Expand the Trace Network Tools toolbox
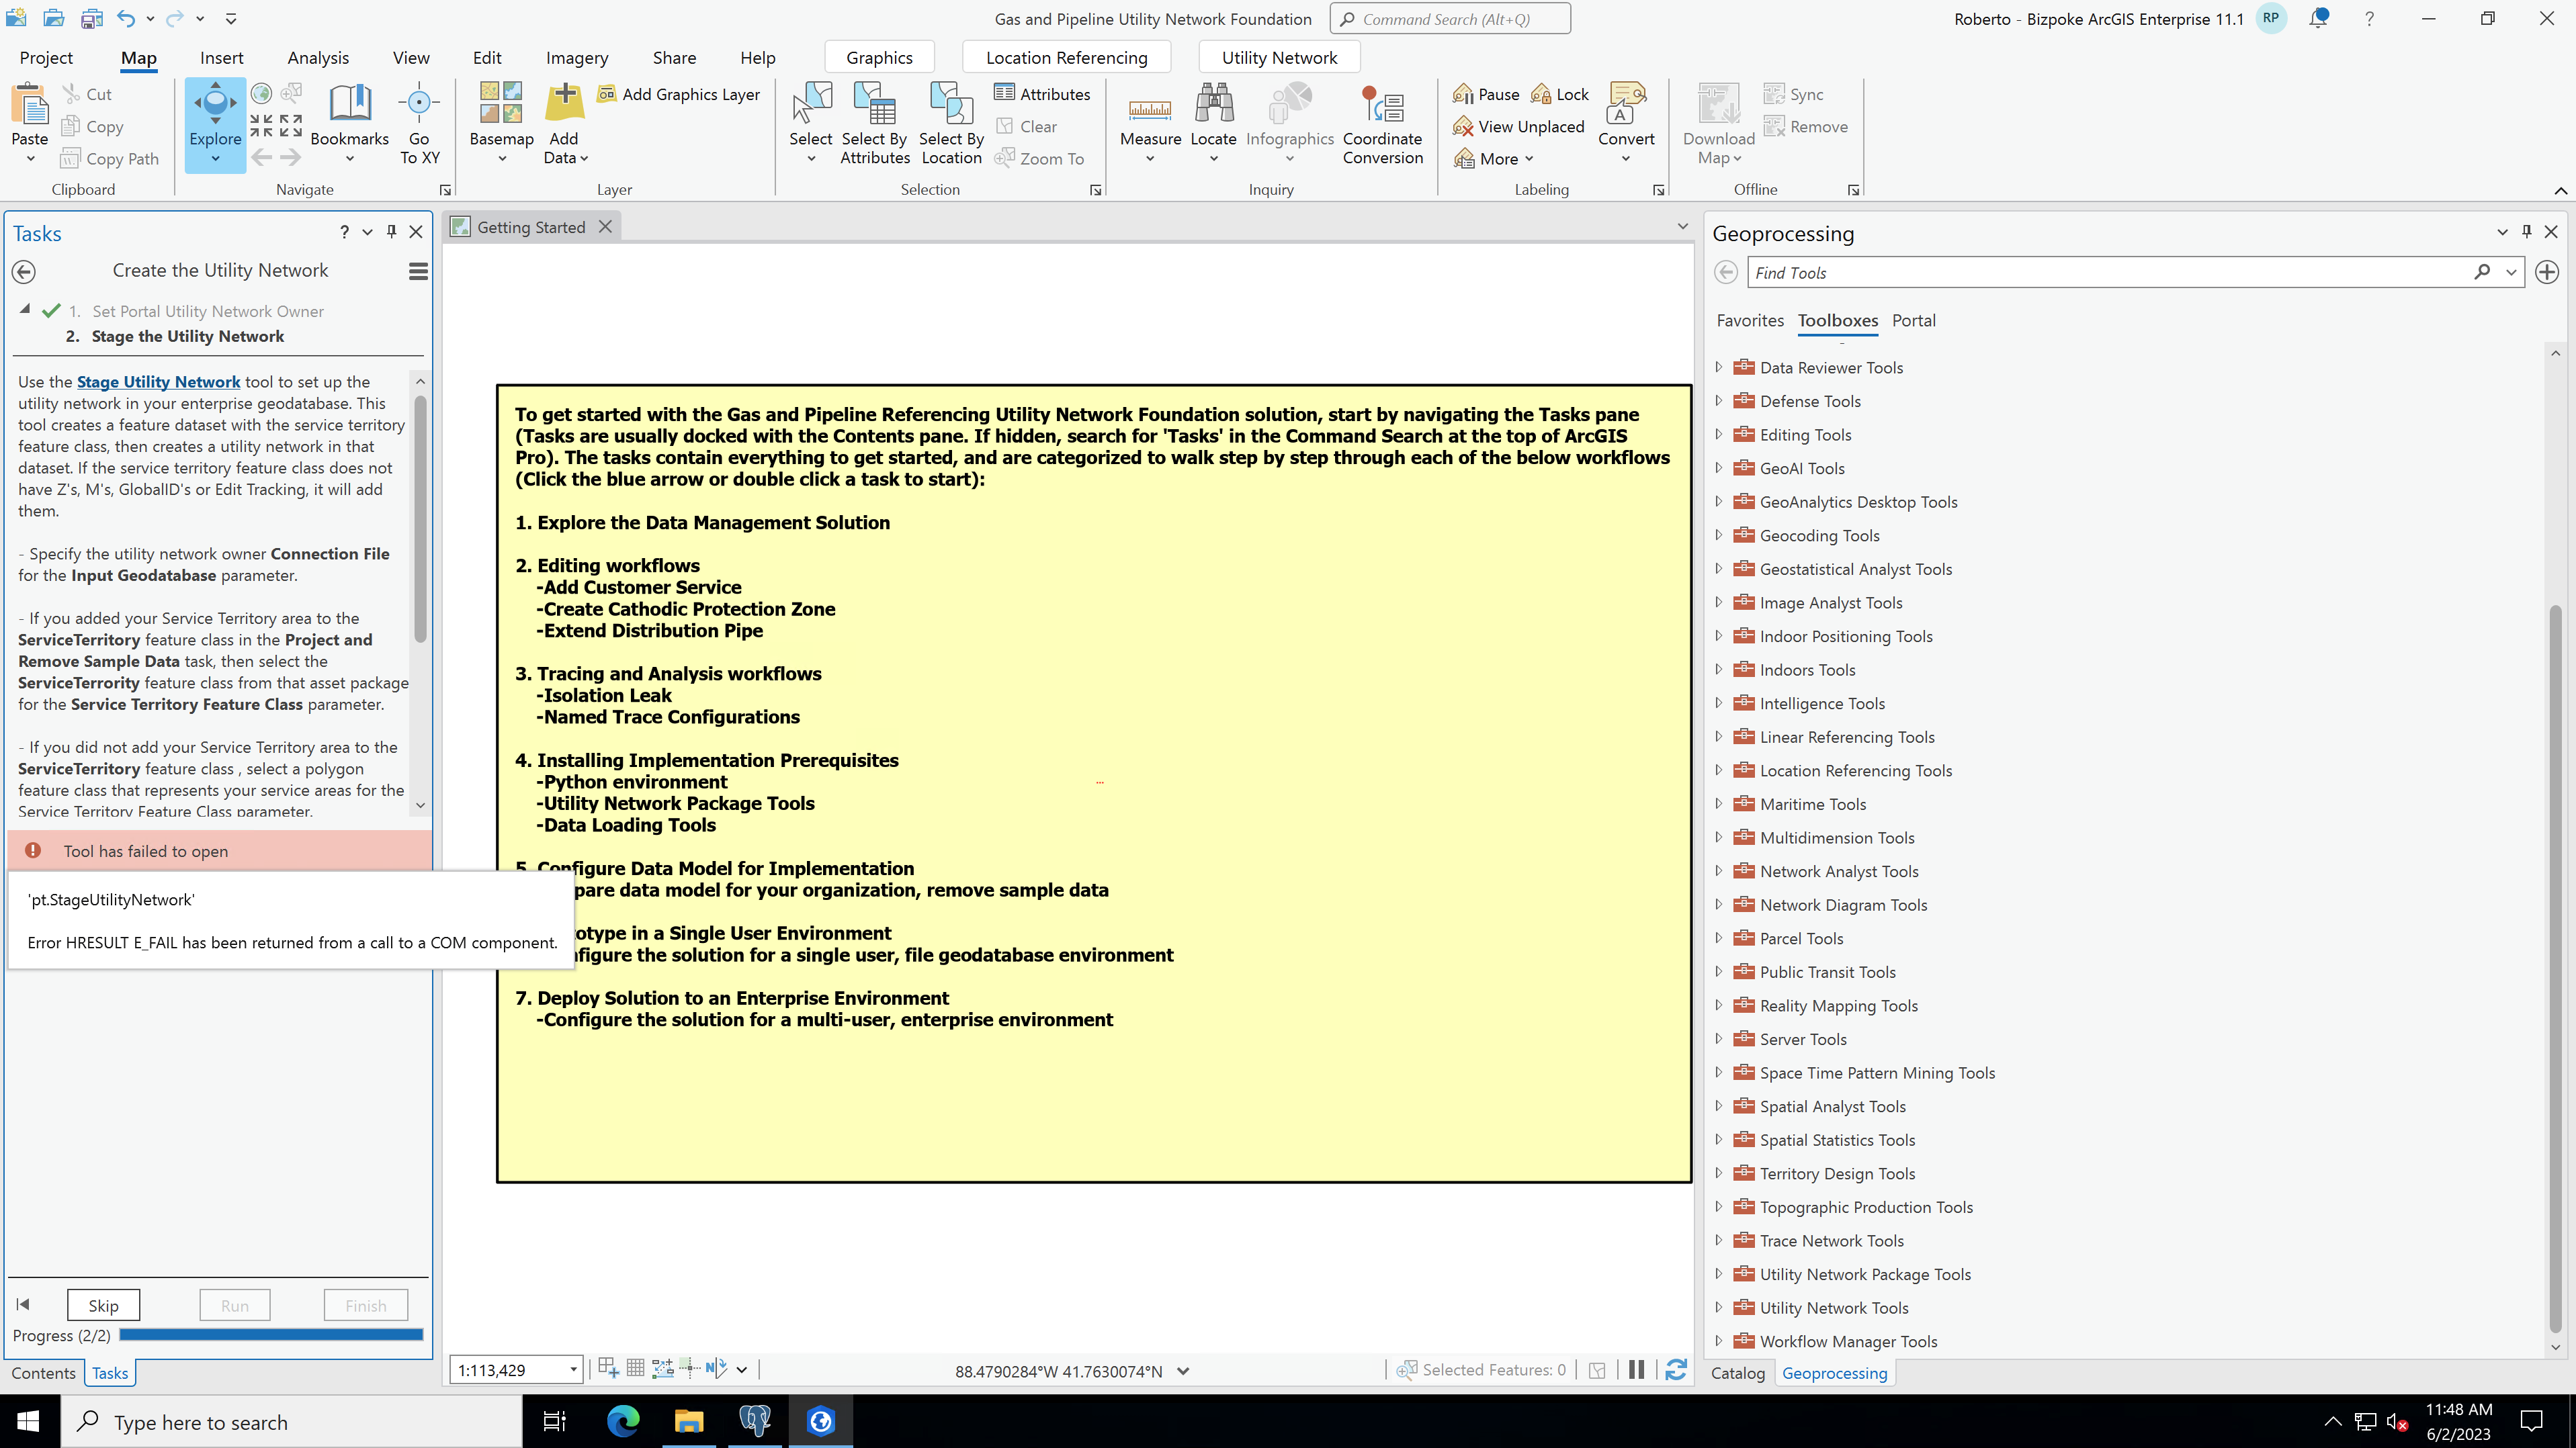2576x1448 pixels. pos(1719,1240)
